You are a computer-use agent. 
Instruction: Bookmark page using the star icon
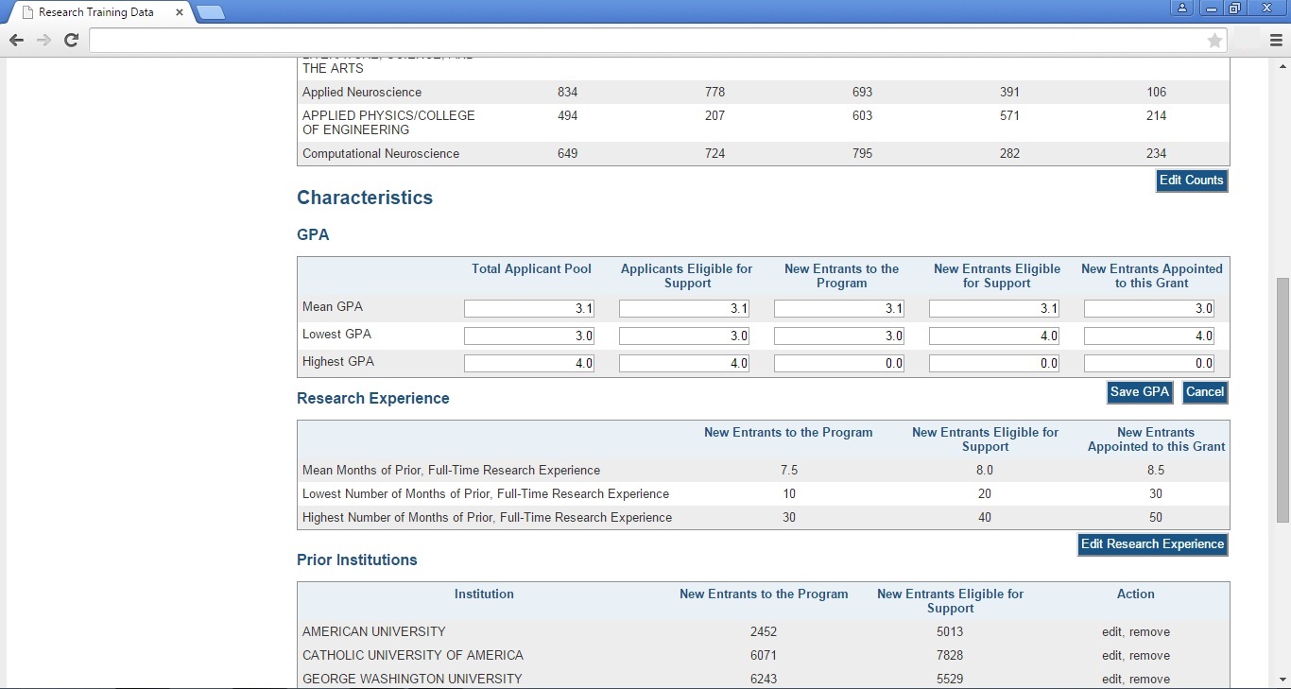[1214, 40]
